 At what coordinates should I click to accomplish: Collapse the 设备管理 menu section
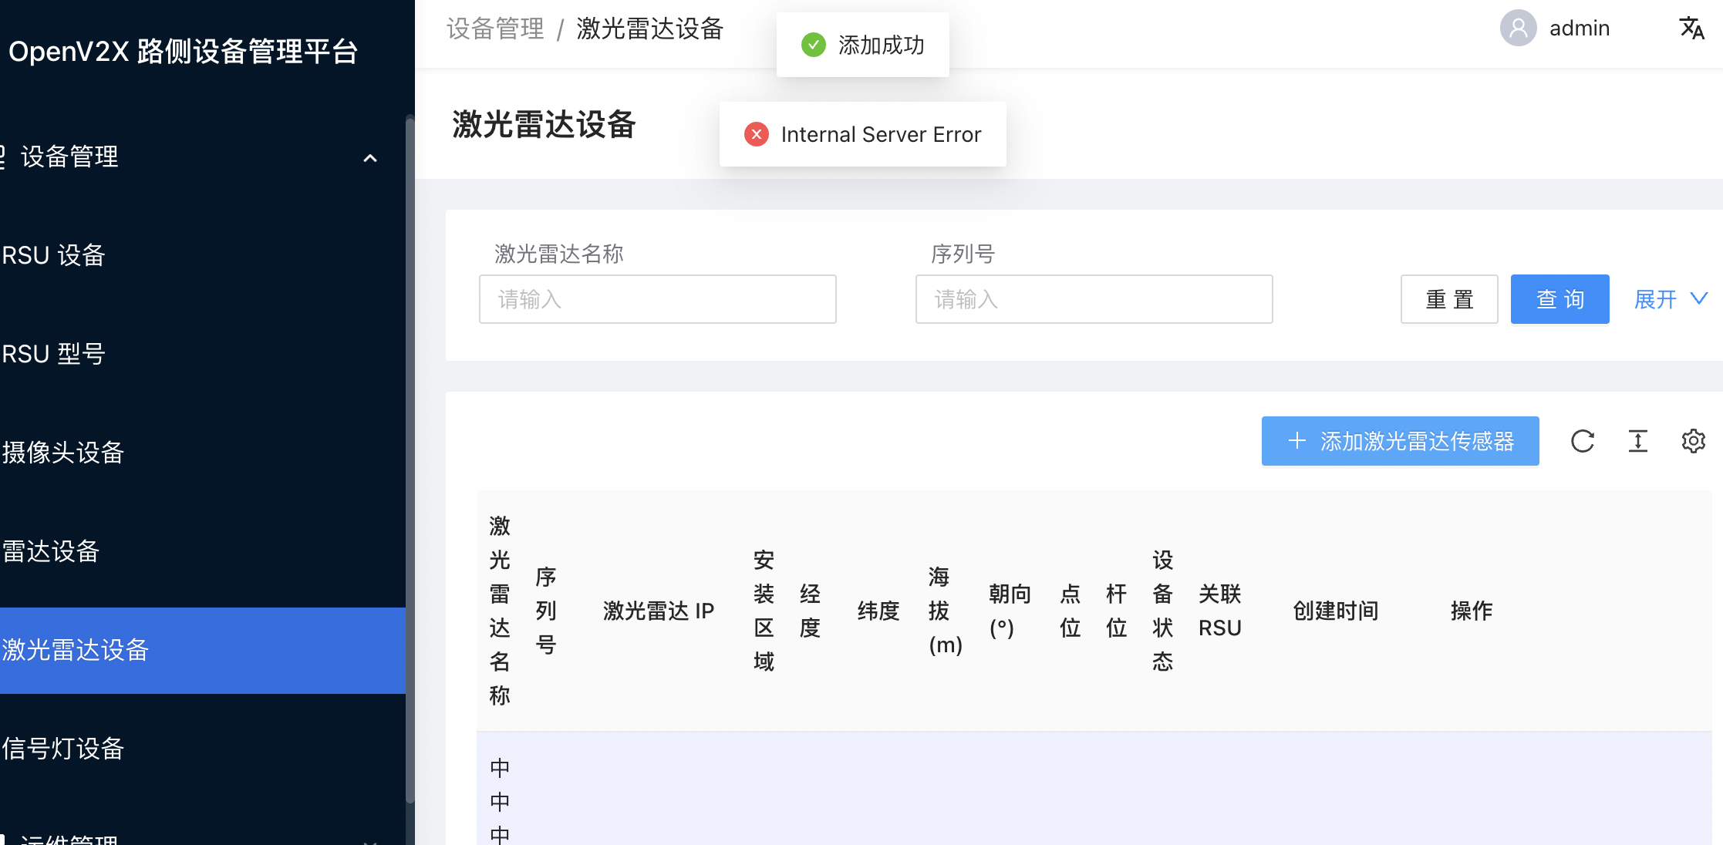(370, 158)
